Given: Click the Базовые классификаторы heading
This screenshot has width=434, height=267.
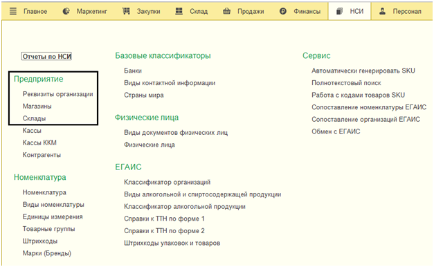Looking at the screenshot, I should pos(163,55).
